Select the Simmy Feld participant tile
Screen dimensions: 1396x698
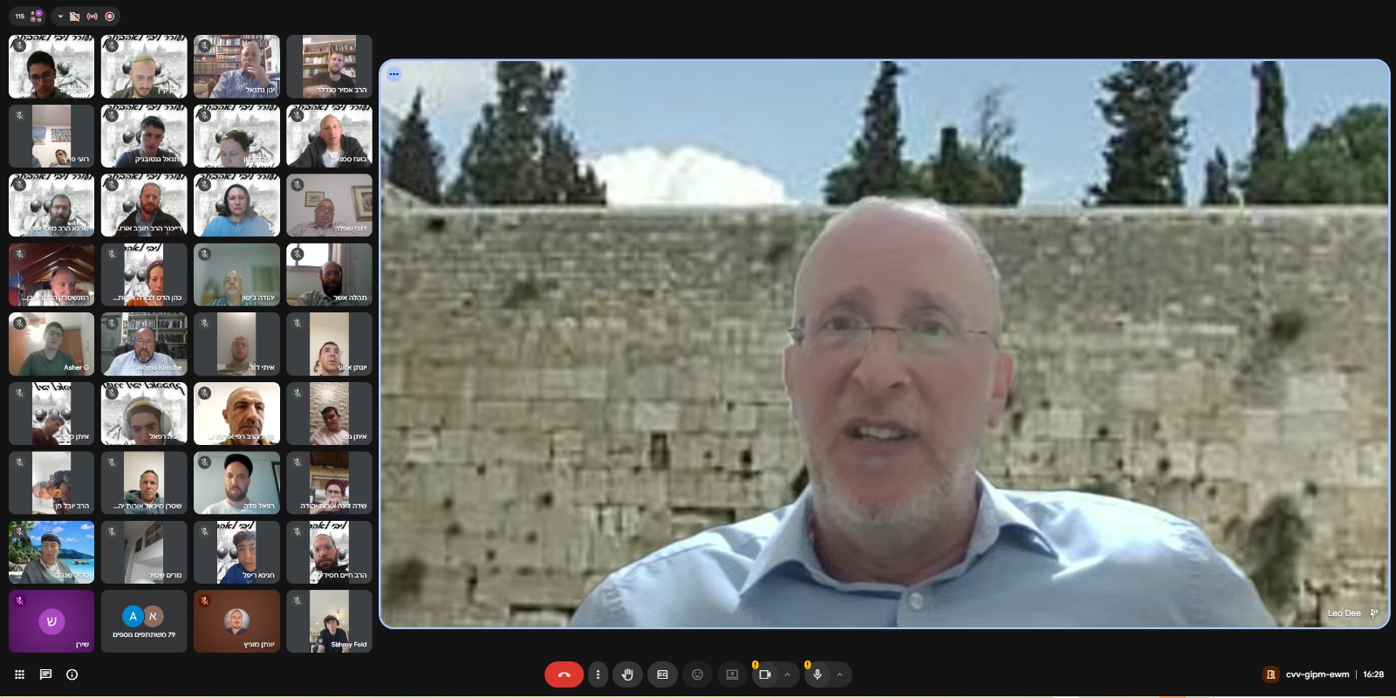(x=329, y=621)
